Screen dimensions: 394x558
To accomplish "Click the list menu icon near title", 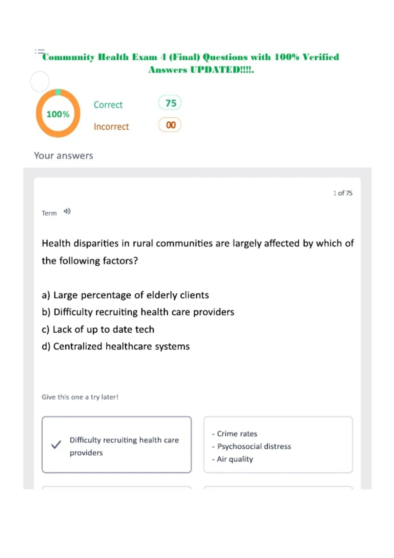I will click(x=40, y=51).
